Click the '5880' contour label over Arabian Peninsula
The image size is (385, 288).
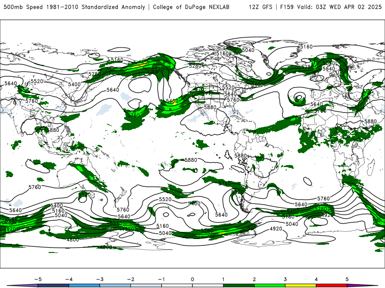coord(371,121)
